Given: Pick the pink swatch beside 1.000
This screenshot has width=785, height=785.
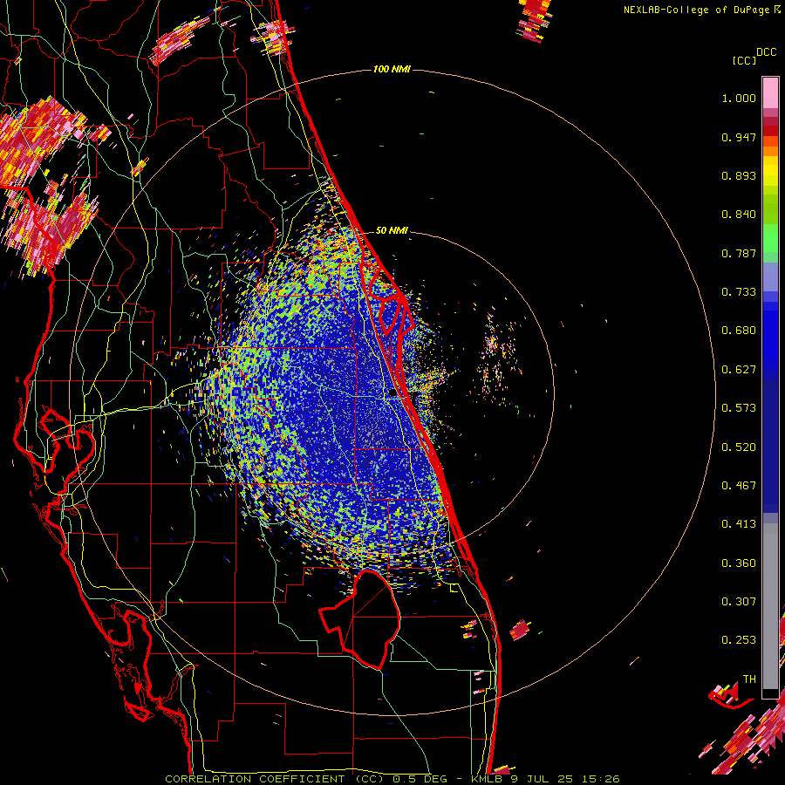Looking at the screenshot, I should tap(770, 93).
